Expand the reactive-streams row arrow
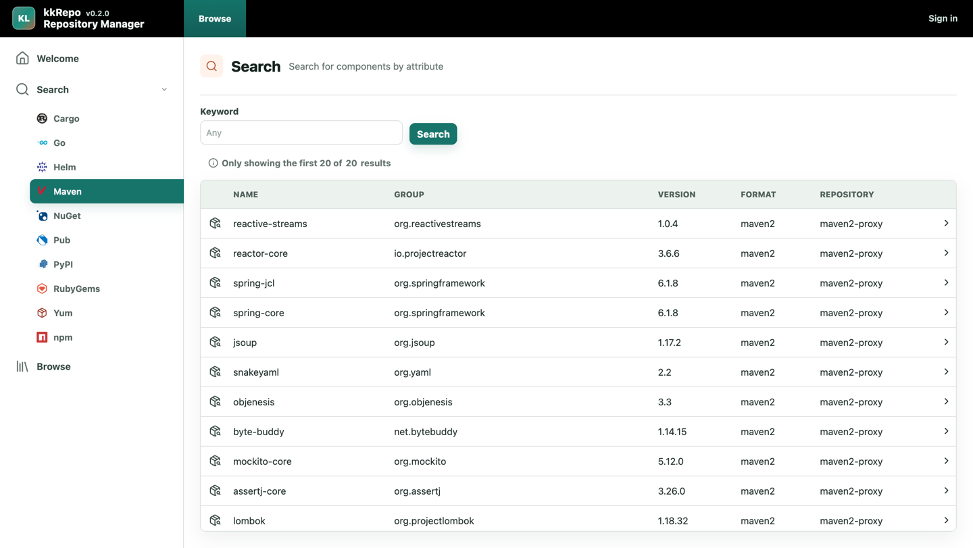973x548 pixels. [946, 223]
